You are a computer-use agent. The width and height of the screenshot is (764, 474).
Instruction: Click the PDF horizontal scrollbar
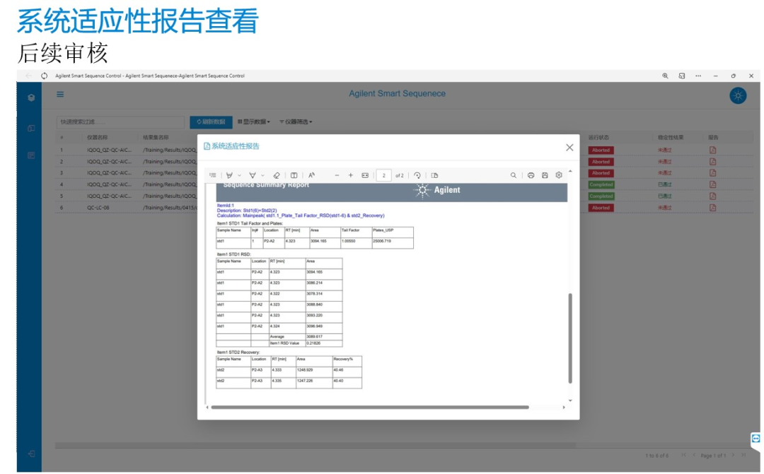pyautogui.click(x=370, y=408)
